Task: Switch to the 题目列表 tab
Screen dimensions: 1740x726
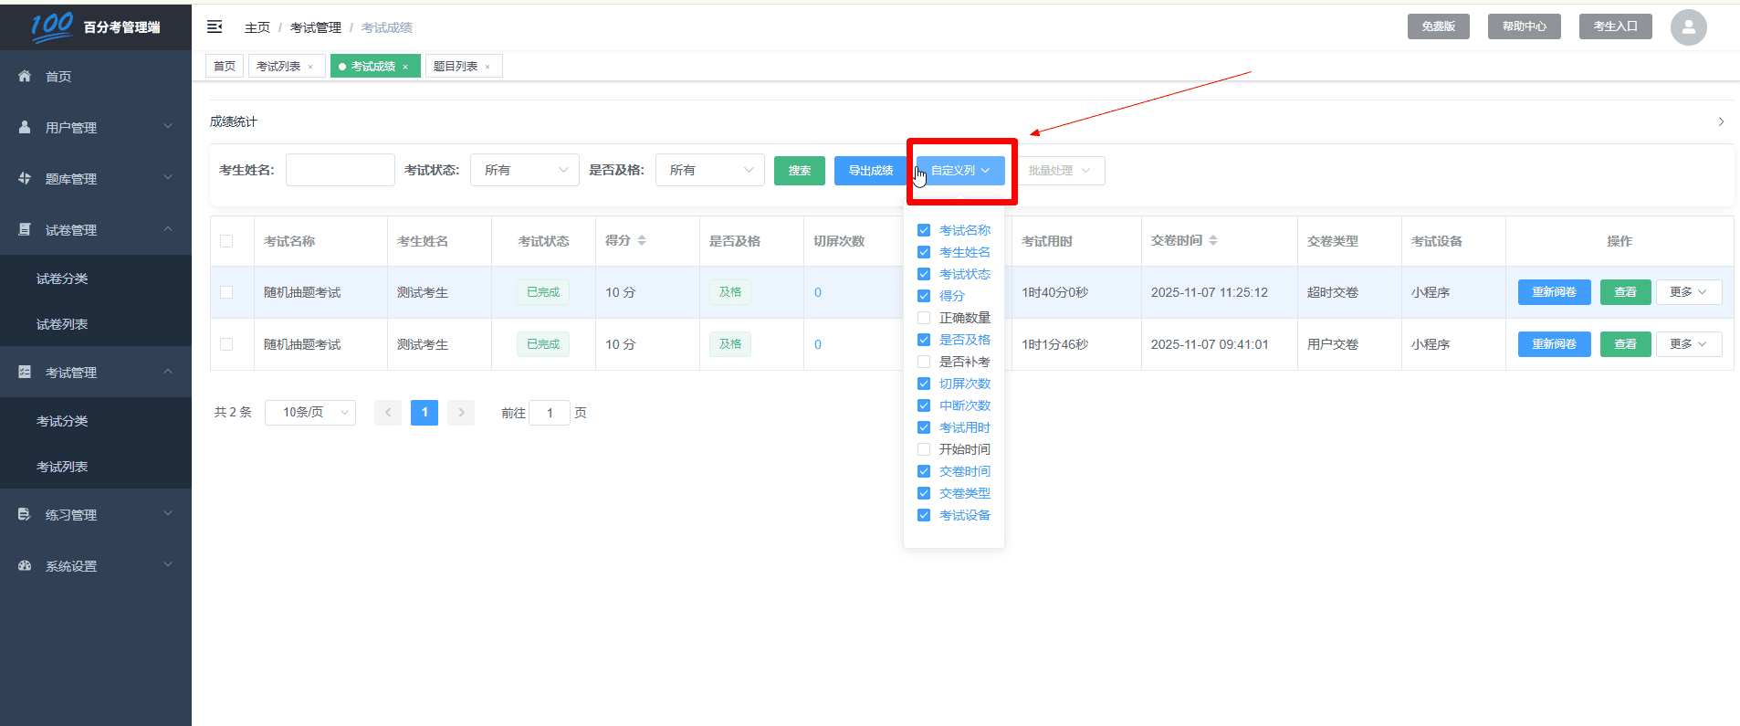Action: pos(456,67)
